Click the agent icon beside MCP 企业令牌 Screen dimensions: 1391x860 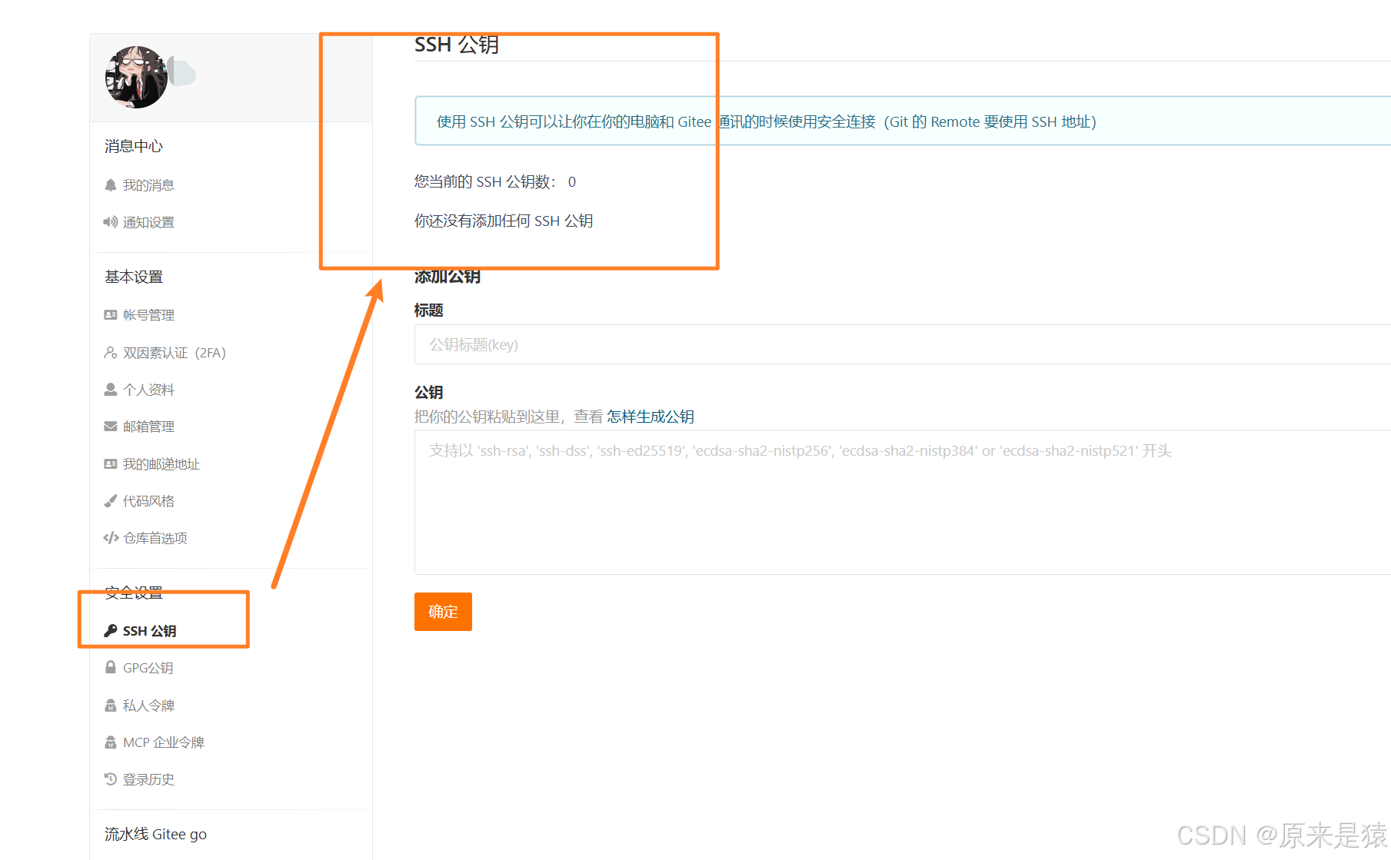tap(111, 742)
